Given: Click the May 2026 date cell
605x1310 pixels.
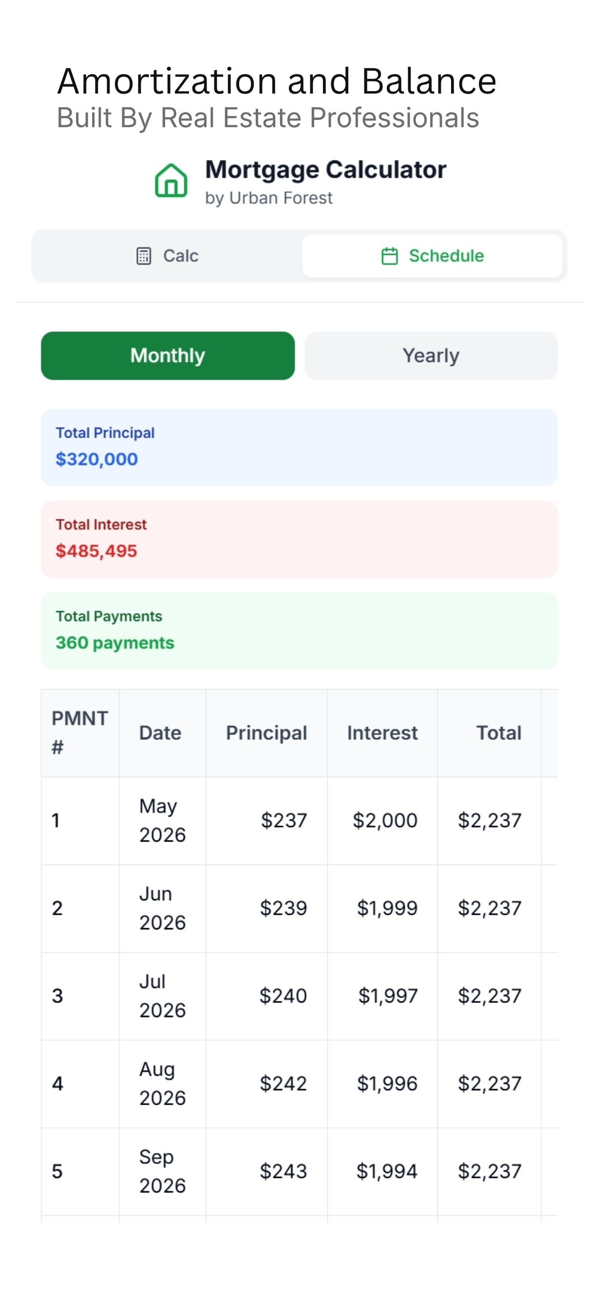Looking at the screenshot, I should [162, 821].
